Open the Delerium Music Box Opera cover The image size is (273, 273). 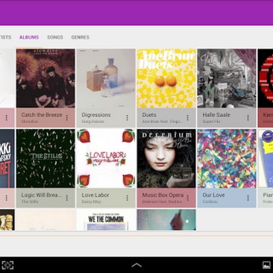click(167, 158)
